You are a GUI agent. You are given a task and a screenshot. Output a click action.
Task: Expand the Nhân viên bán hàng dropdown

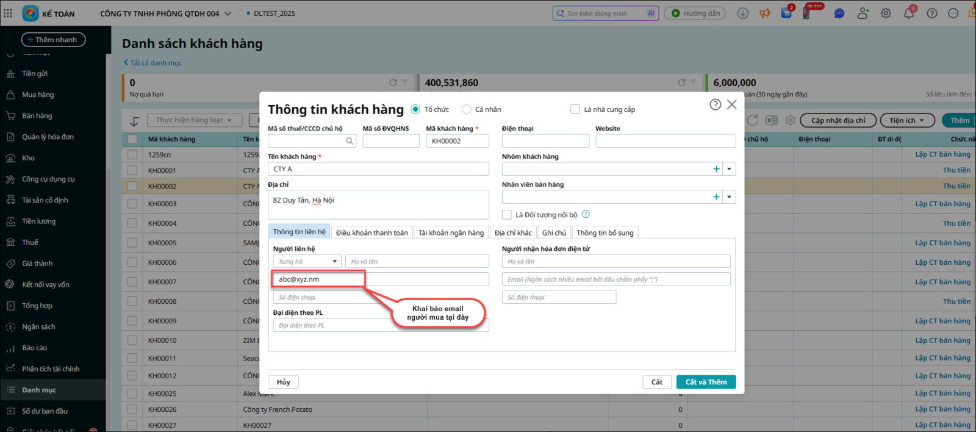(x=730, y=197)
